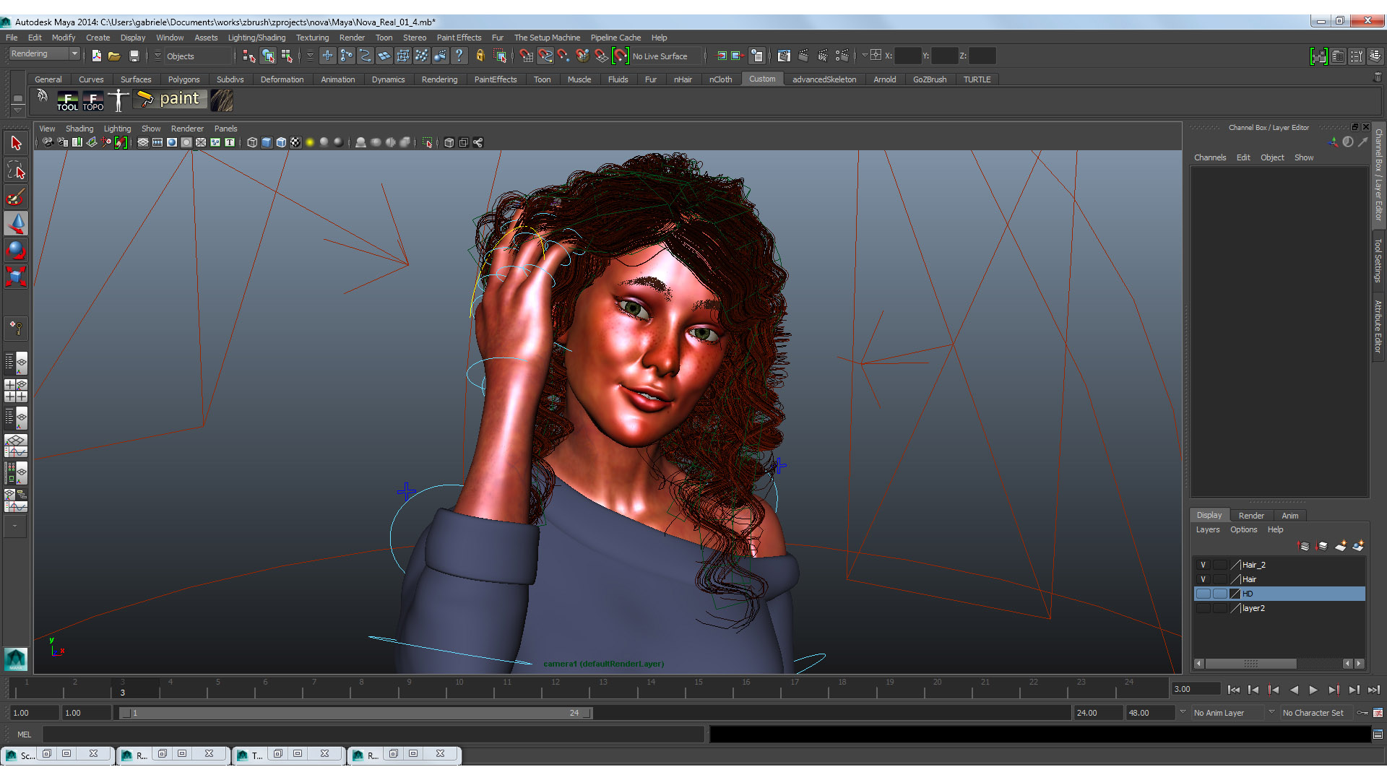Click frame 12 on the time slider

(555, 688)
